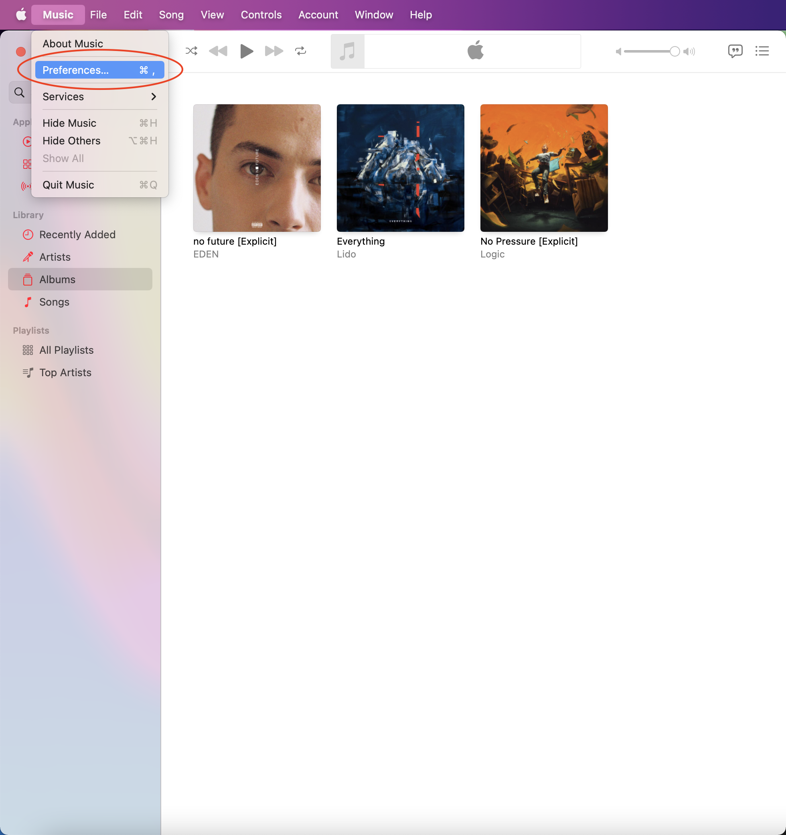Open the 'No Pressure' Logic album

coord(544,168)
